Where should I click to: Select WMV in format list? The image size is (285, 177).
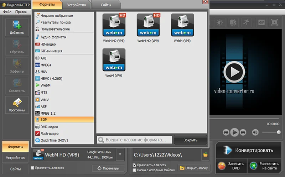pos(64,100)
